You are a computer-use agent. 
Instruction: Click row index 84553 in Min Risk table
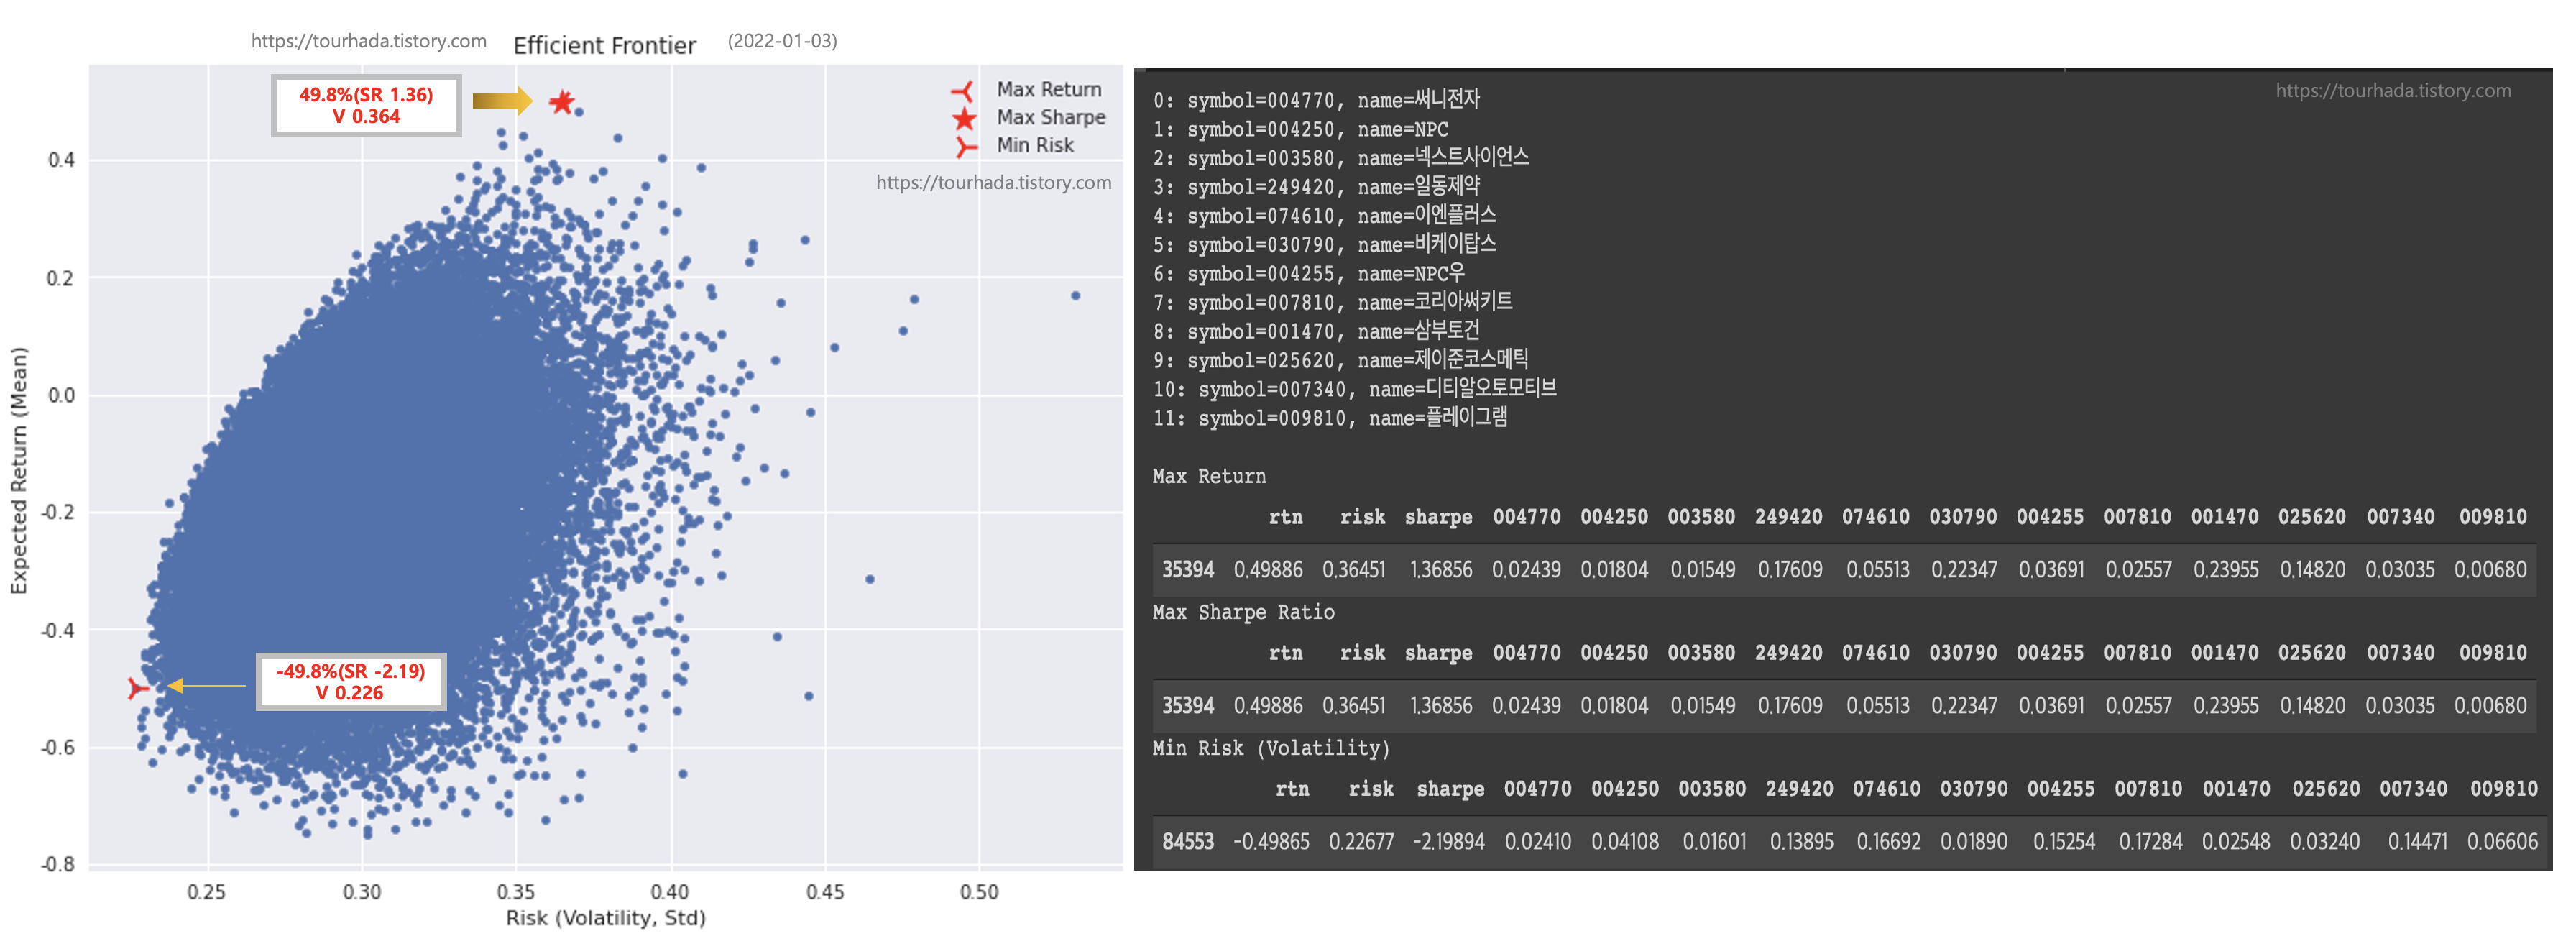(x=1187, y=842)
